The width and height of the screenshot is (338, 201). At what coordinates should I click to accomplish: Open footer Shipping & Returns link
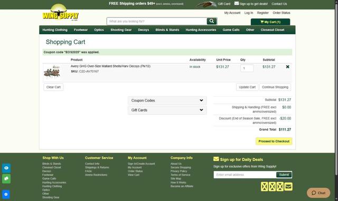pos(97,167)
